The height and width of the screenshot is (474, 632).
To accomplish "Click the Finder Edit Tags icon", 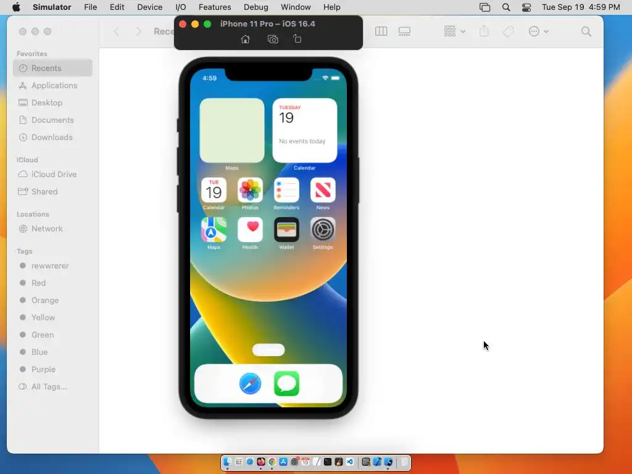I will pos(509,31).
